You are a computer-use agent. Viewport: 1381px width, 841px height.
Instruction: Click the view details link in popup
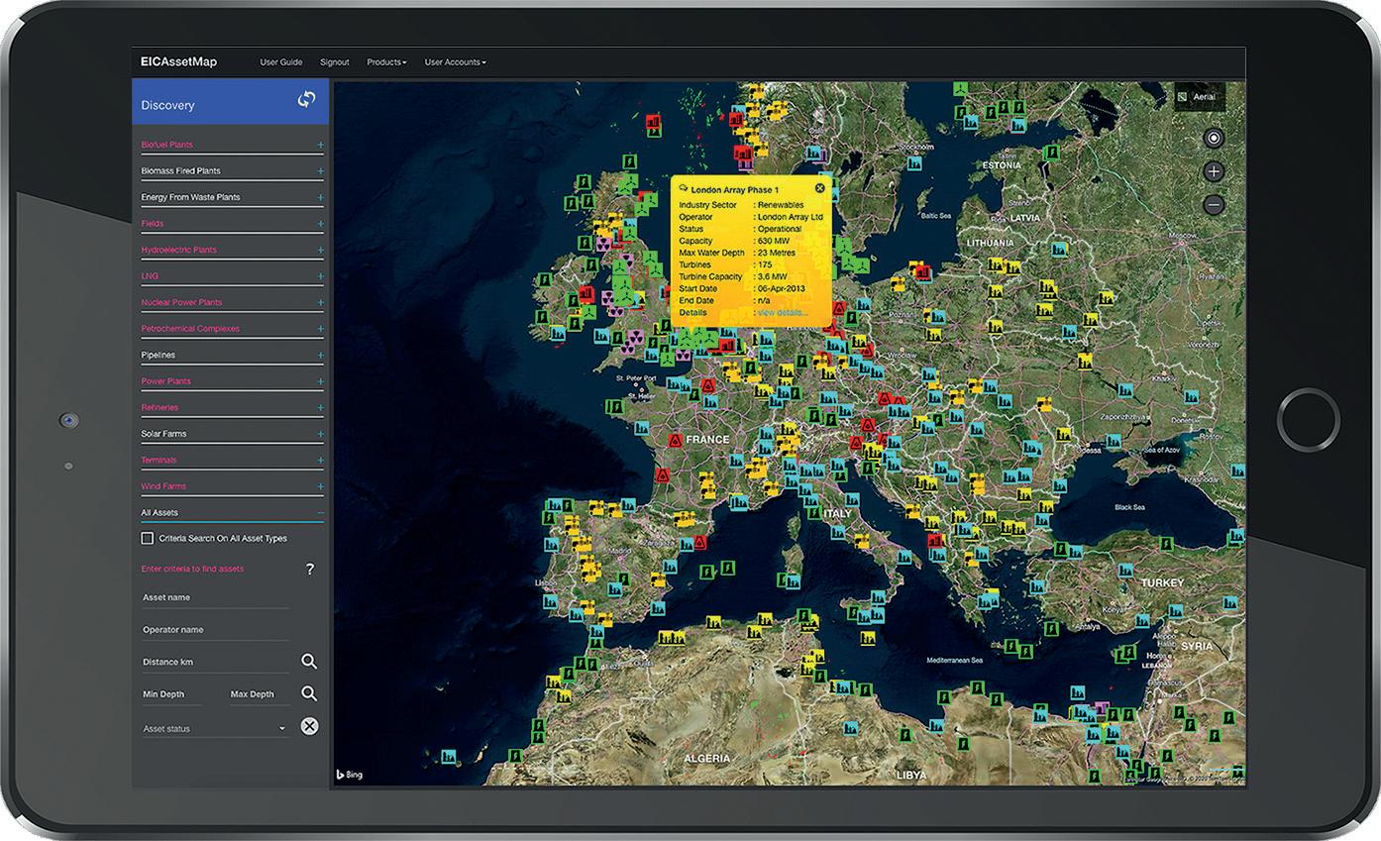click(x=782, y=313)
